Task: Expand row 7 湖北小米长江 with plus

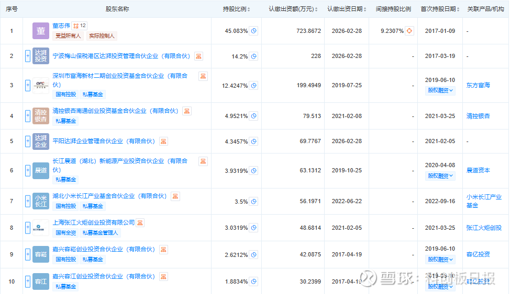Action: pyautogui.click(x=28, y=201)
